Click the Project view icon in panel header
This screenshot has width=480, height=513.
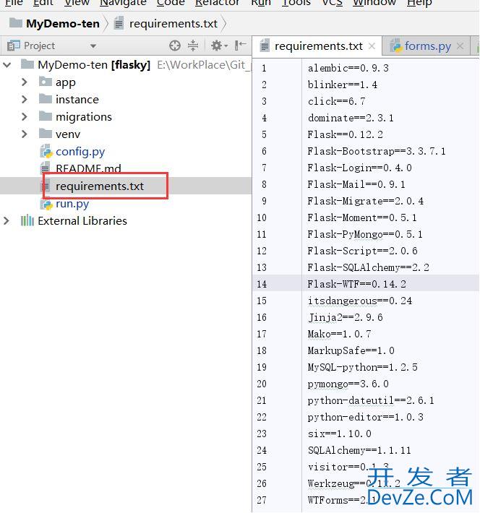click(14, 46)
